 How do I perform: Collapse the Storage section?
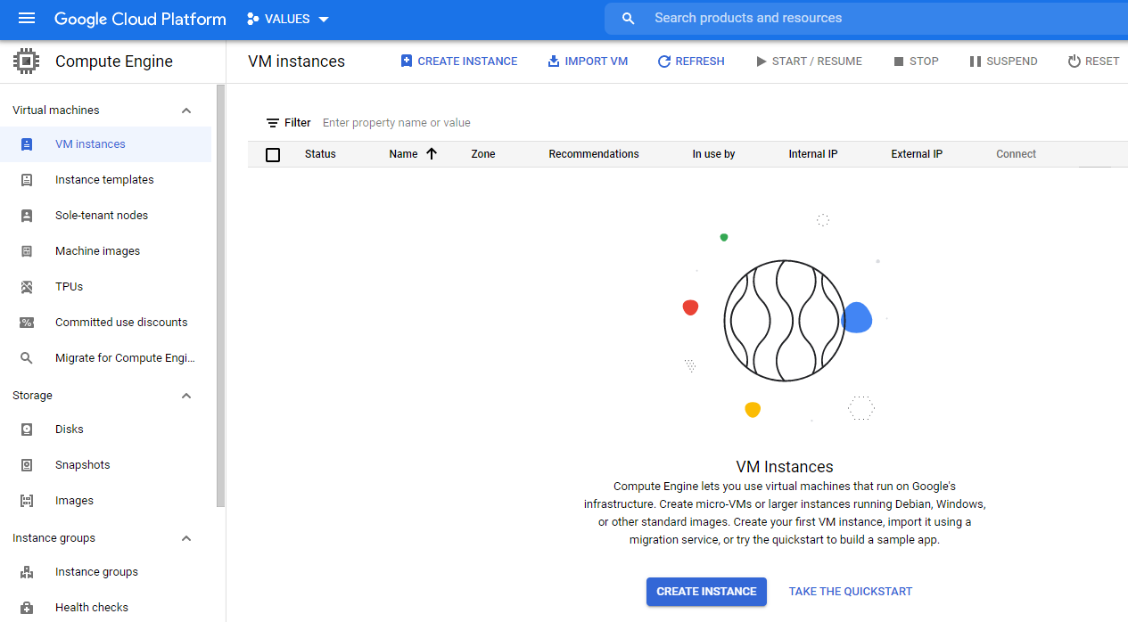(x=186, y=396)
